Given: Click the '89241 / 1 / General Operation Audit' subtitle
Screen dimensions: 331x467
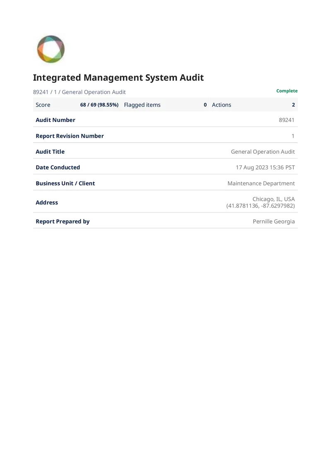Looking at the screenshot, I should [x=79, y=92].
